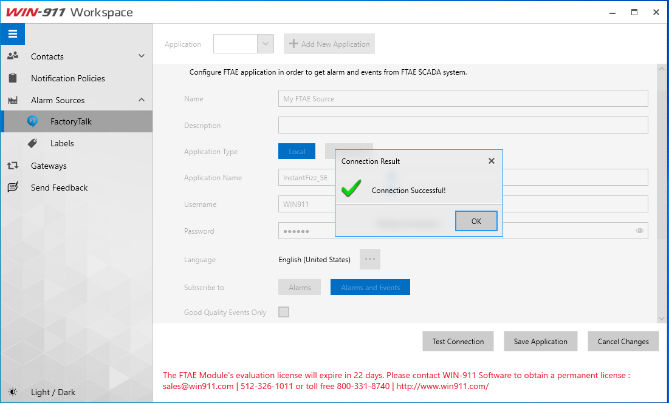Open Send Feedback in sidebar
The height and width of the screenshot is (403, 669).
(77, 188)
